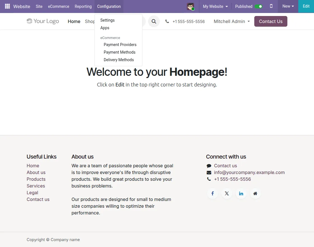Click the Your Logo image
Viewport: 314px width, 247px height.
[43, 21]
